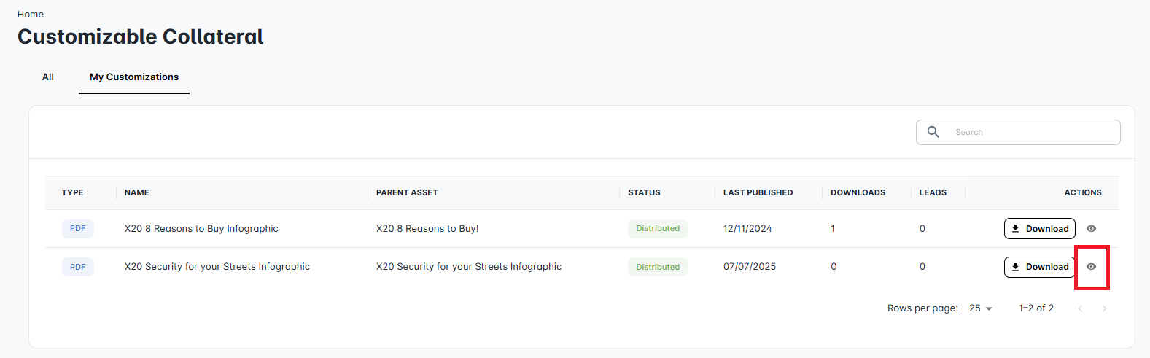
Task: Sort by Name column header
Action: click(137, 192)
